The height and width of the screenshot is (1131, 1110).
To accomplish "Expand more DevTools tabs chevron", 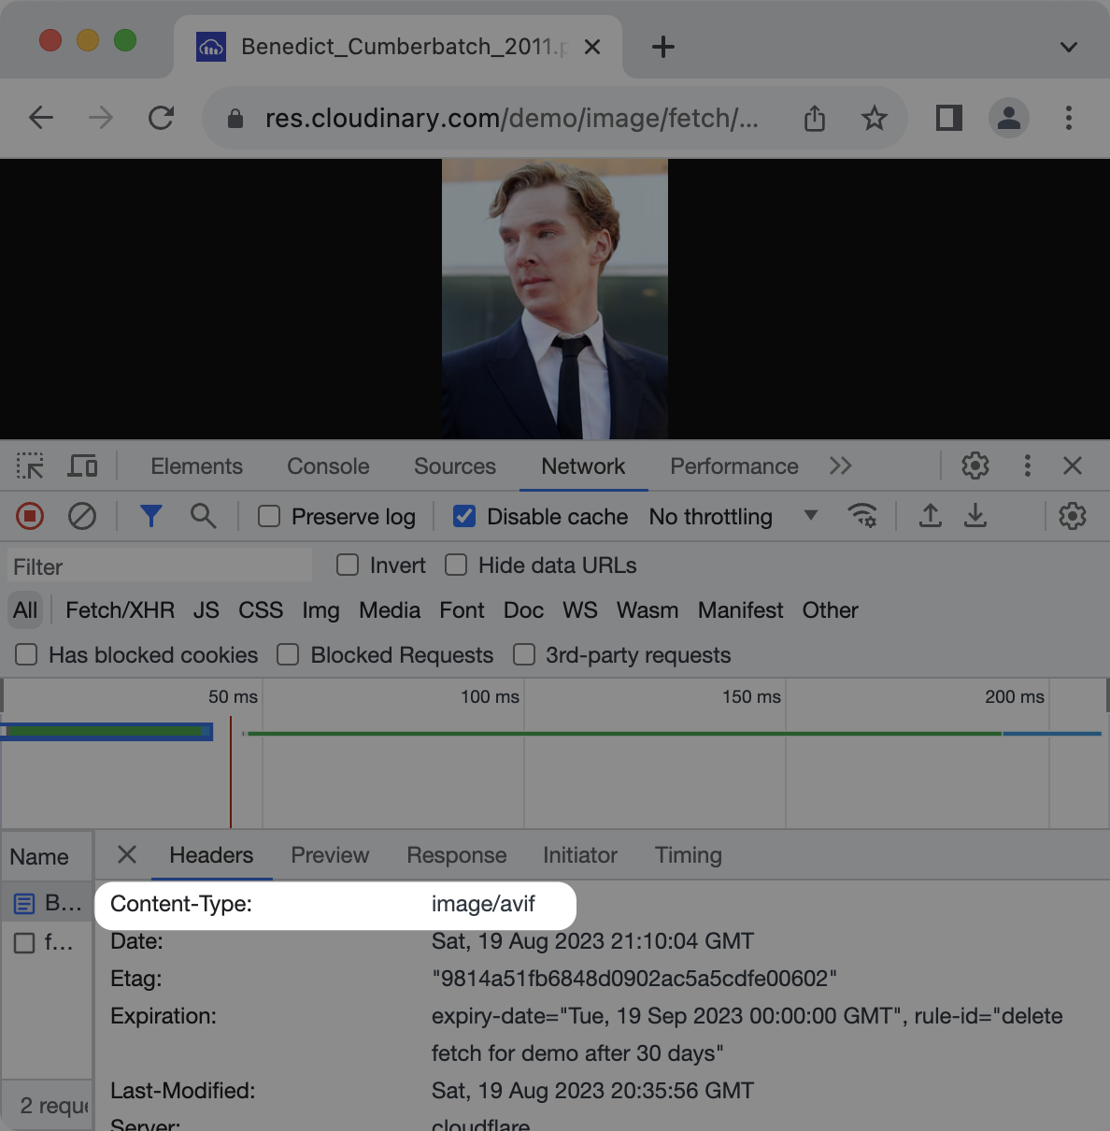I will click(x=841, y=465).
